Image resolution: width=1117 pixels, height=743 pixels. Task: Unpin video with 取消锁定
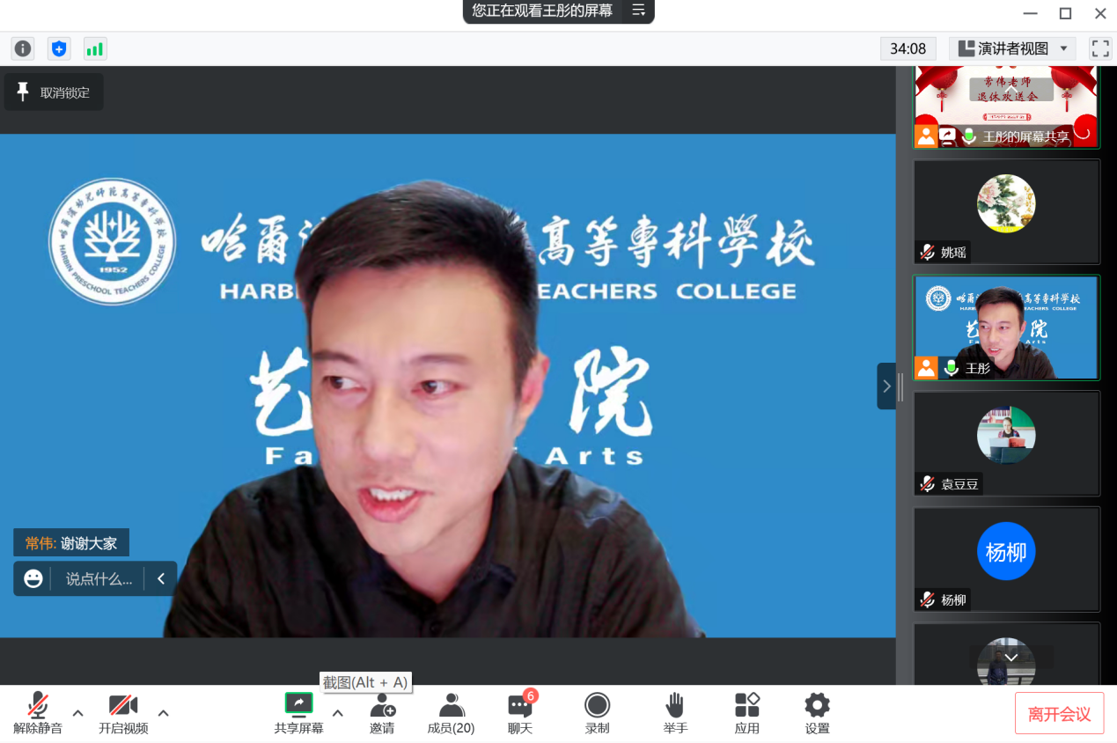click(x=54, y=92)
